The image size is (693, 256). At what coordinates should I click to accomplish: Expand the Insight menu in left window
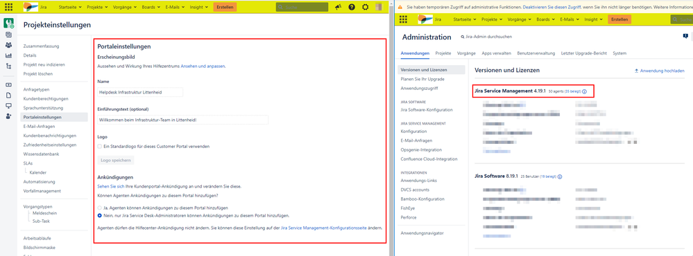[x=199, y=8]
